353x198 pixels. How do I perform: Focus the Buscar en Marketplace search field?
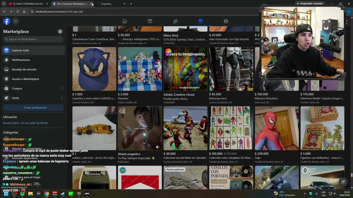click(x=33, y=39)
